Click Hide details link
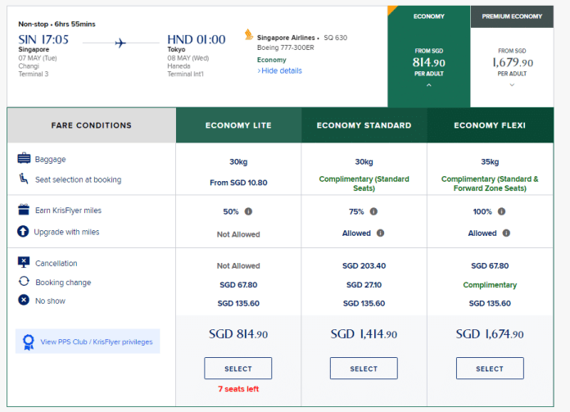The image size is (570, 412). coord(279,70)
